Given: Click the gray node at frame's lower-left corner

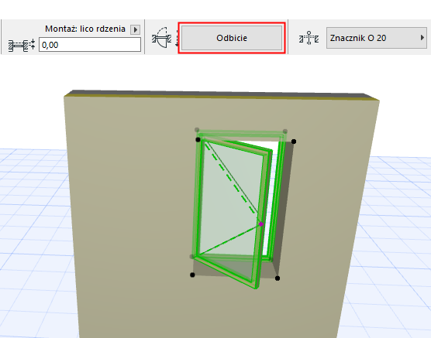Looking at the screenshot, I should coord(192,257).
